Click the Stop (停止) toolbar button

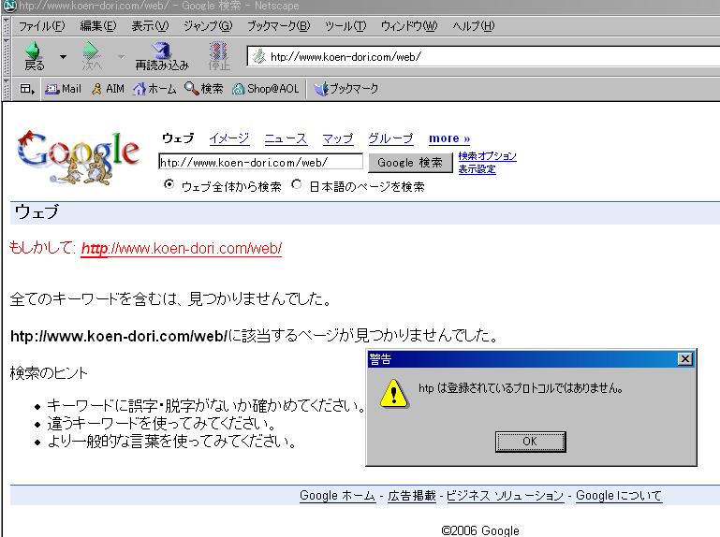pos(218,56)
